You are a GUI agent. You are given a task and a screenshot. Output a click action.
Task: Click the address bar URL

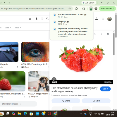point(33,8)
